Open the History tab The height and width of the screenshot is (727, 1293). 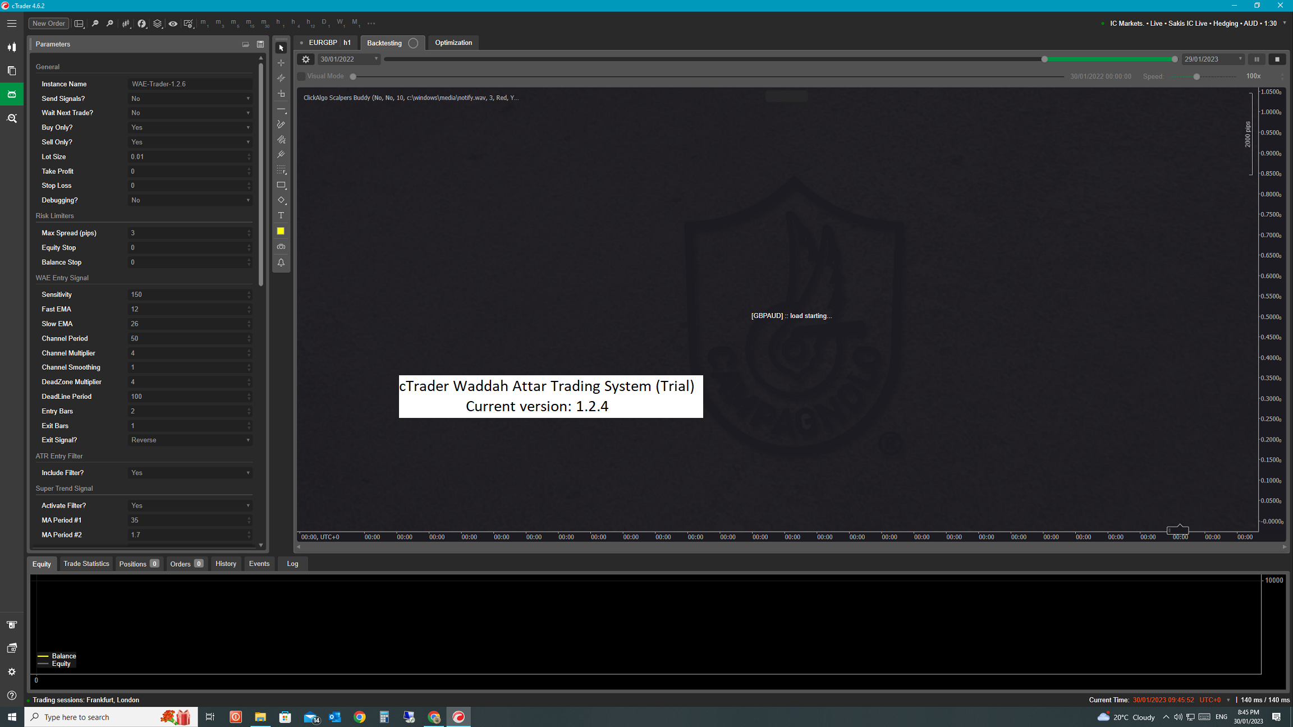226,563
